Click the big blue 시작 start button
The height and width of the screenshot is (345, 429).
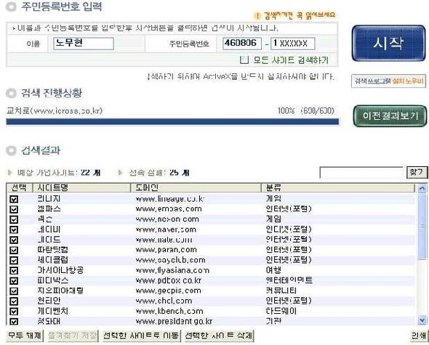[388, 43]
